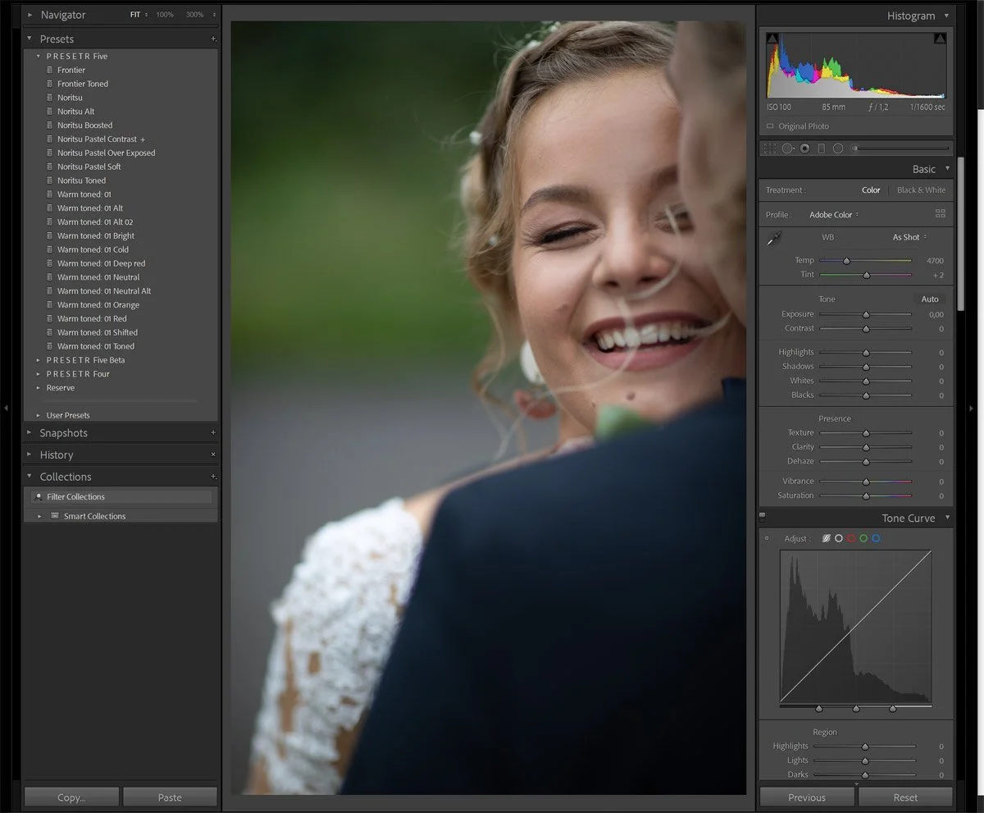Toggle highlight clipping indicator in Histogram

coord(940,39)
